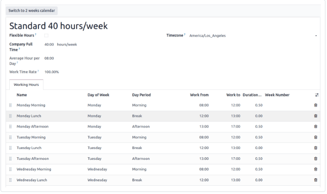
Task: Sort by the Duration column header
Action: (x=252, y=95)
